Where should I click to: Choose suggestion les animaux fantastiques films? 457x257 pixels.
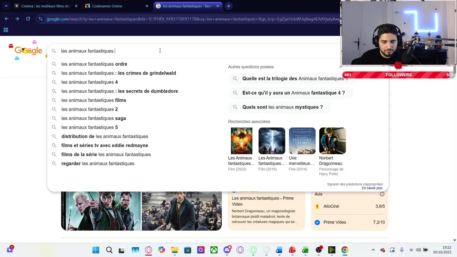[x=94, y=100]
